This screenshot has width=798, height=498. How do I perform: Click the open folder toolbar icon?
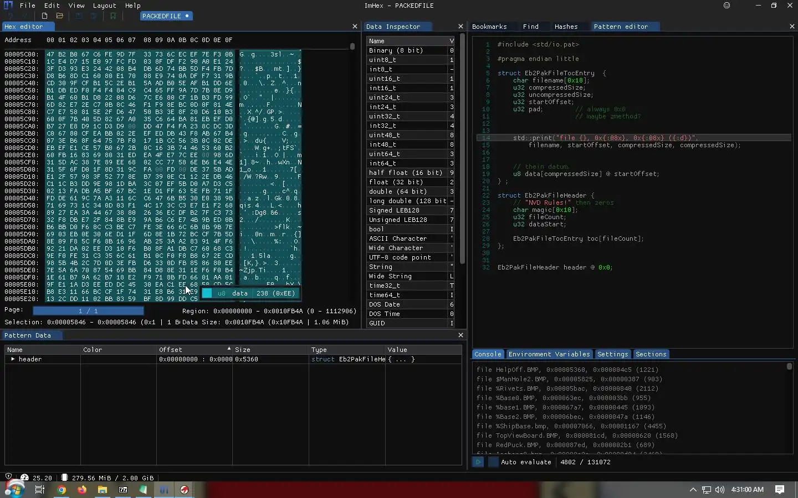60,16
